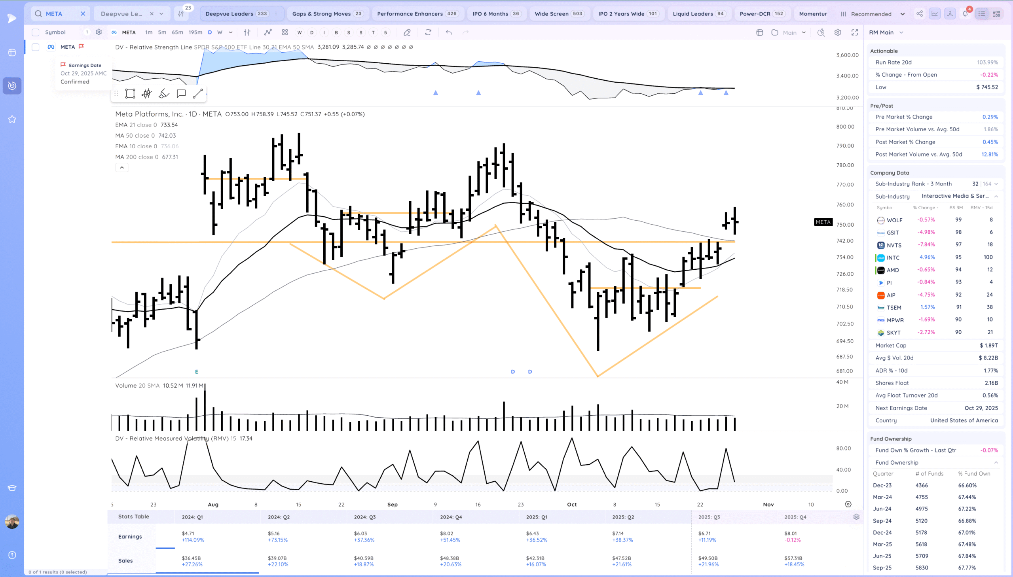1013x577 pixels.
Task: Pick the comment callout annotation tool
Action: click(181, 93)
